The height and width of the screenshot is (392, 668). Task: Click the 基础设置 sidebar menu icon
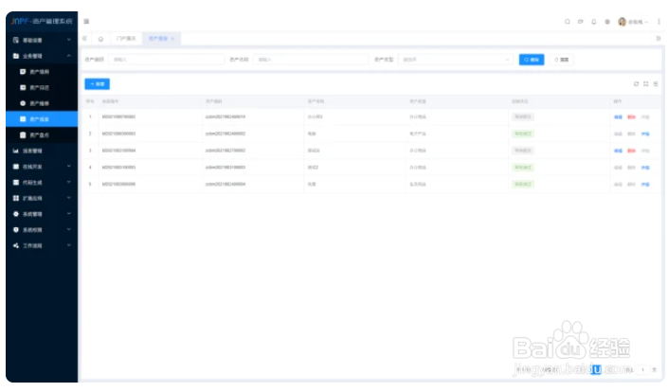(16, 40)
